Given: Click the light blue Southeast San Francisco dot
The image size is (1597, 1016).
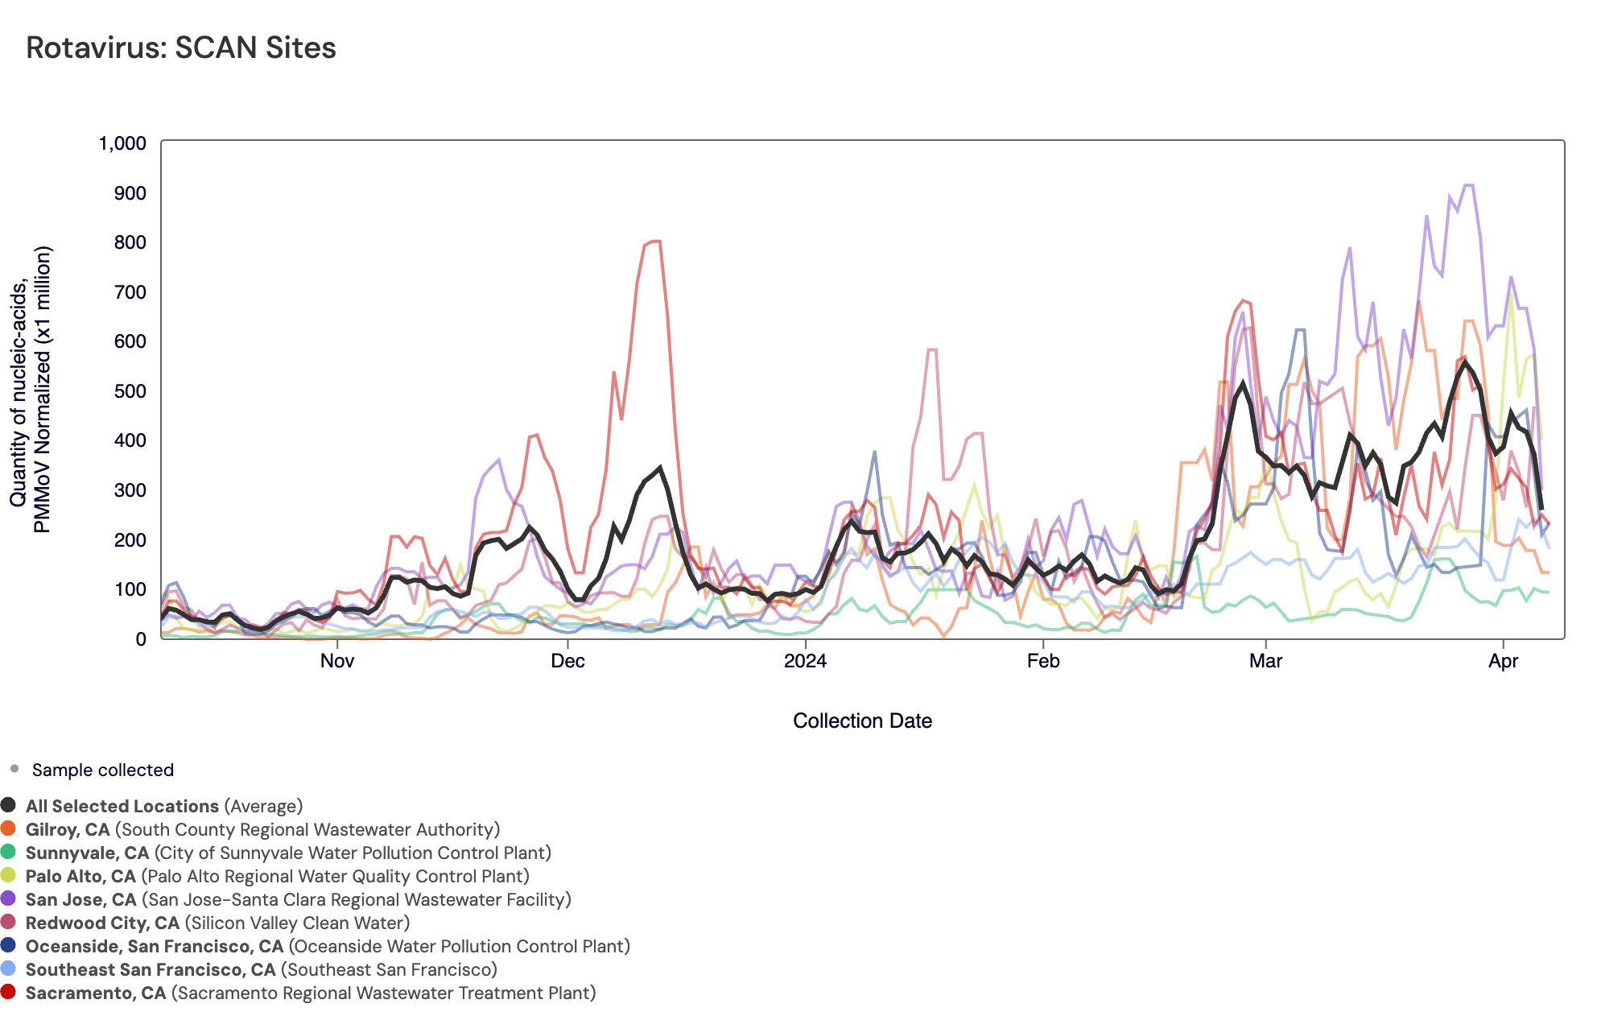Looking at the screenshot, I should tap(8, 969).
